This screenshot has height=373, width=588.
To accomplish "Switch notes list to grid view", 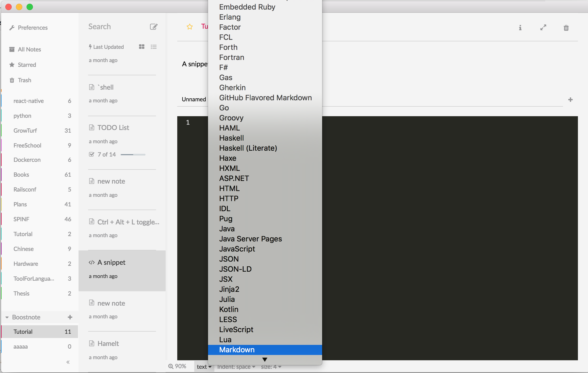I will click(x=141, y=47).
